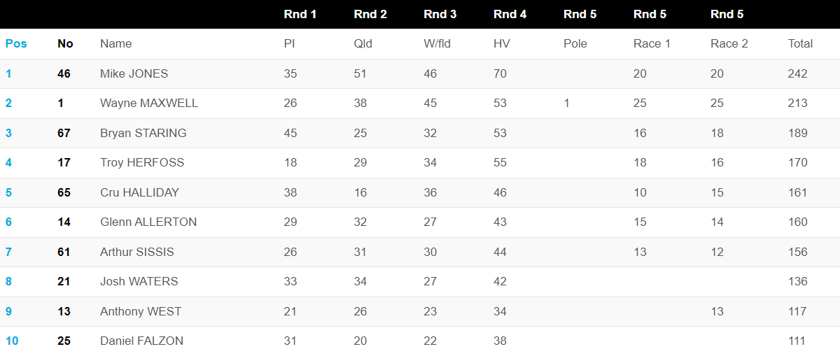This screenshot has height=356, width=840.
Task: Select the Rnd 1 header cell
Action: tap(300, 14)
